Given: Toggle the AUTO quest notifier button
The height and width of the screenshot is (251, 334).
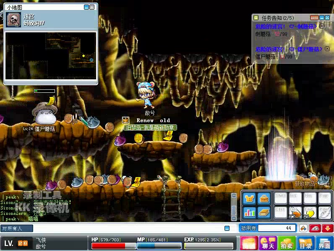Looking at the screenshot, I should click(314, 18).
